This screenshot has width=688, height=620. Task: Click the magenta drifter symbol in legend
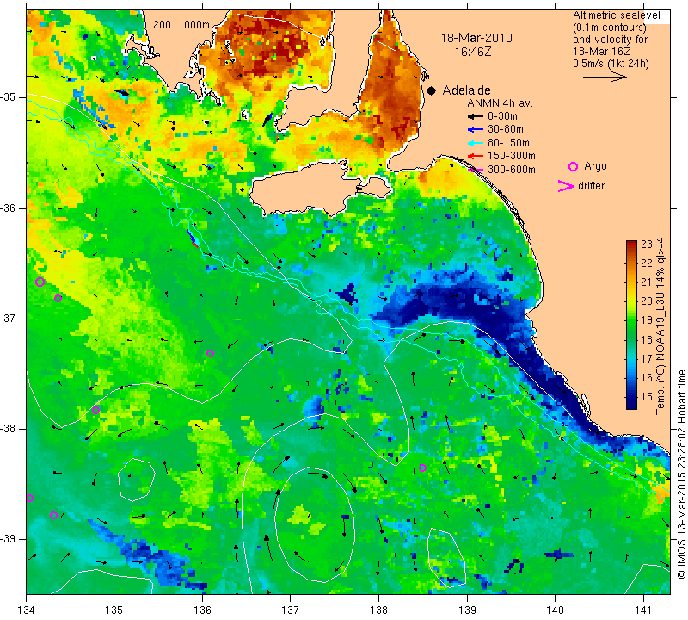pos(566,186)
